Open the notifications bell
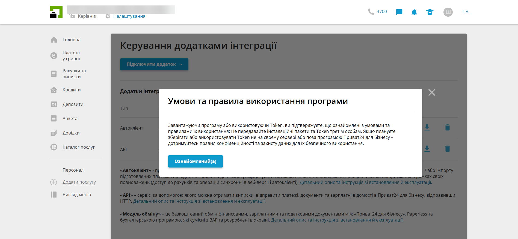This screenshot has width=518, height=239. [414, 12]
